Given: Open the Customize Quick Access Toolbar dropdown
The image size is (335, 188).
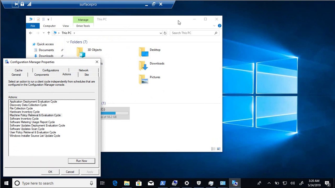Looking at the screenshot, I should (x=48, y=19).
